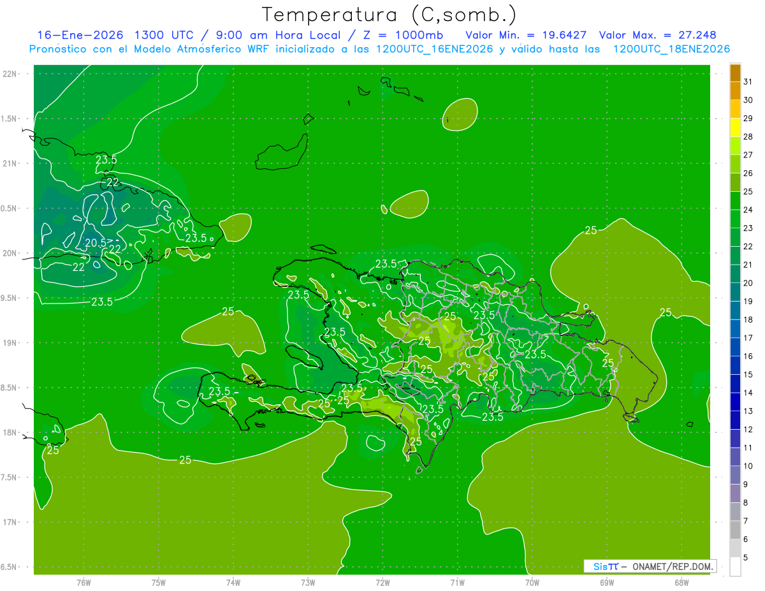Select the valid-until time "1200UTC_18ENE2026"
The image size is (765, 591).
671,49
